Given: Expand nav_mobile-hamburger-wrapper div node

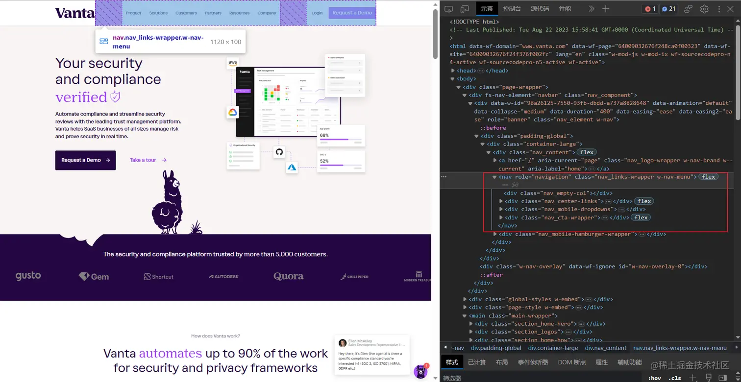Looking at the screenshot, I should tap(495, 234).
